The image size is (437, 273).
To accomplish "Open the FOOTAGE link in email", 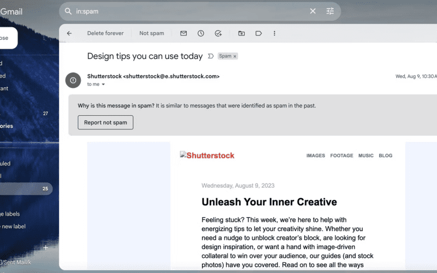I will (x=341, y=156).
